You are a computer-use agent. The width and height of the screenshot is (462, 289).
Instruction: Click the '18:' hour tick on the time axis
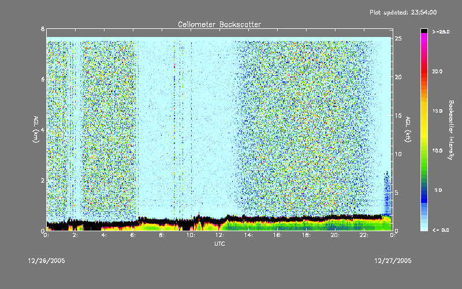pos(307,235)
